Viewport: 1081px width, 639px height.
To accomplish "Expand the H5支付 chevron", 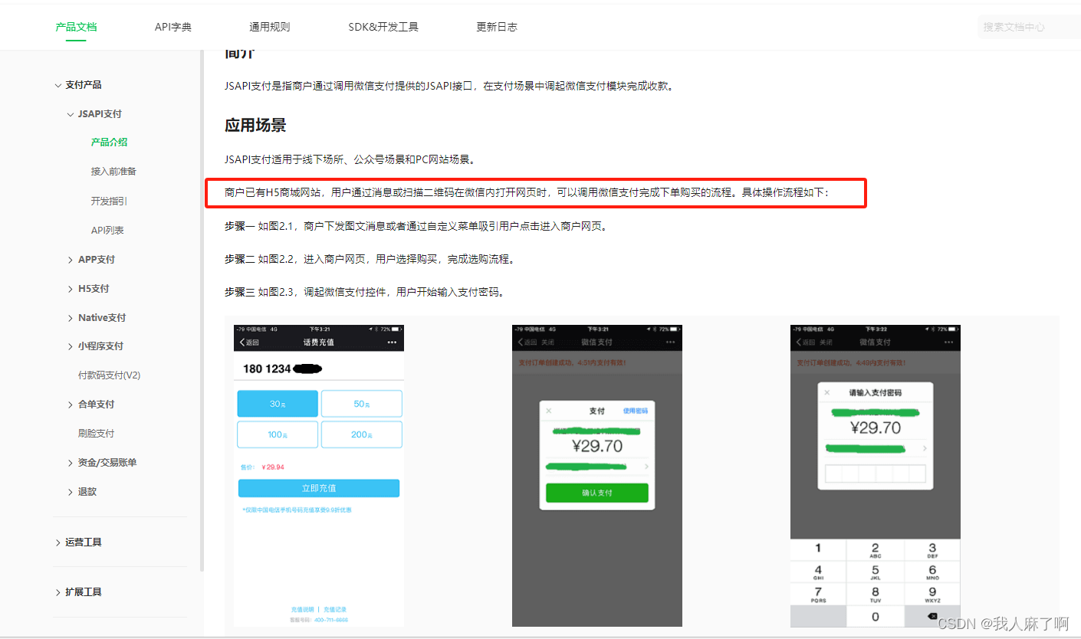I will click(x=71, y=289).
